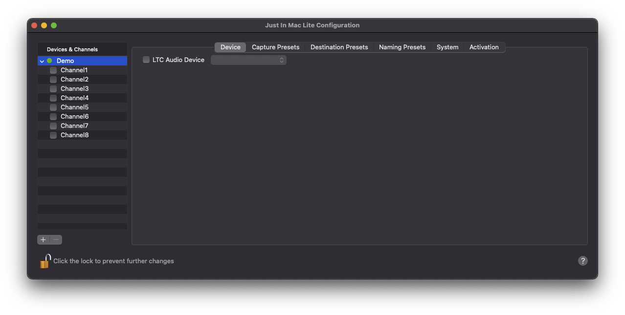Click the lock icon to prevent changes

pos(45,261)
